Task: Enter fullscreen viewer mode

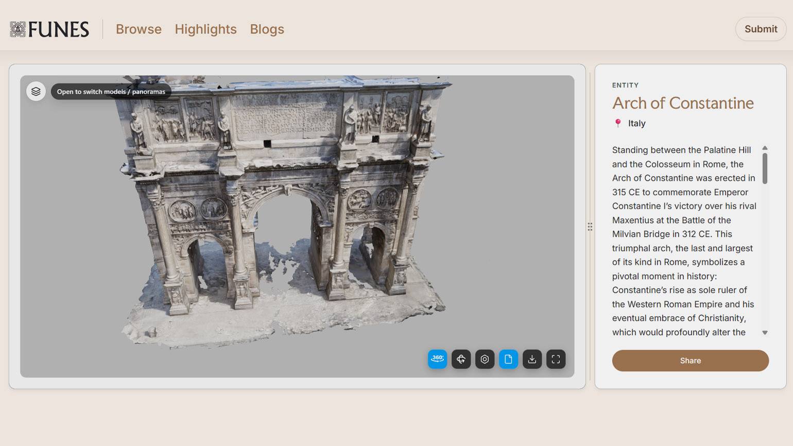Action: point(556,359)
